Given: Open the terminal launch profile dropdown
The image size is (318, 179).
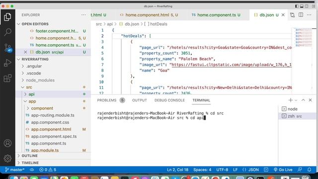Looking at the screenshot, I should pos(296,100).
